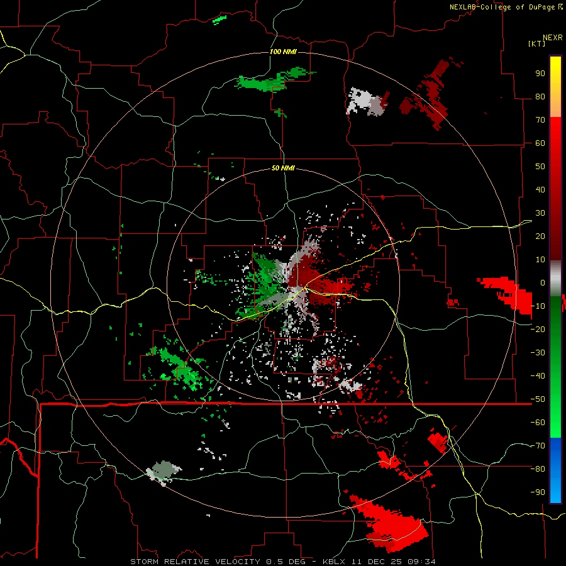Viewport: 566px width, 566px height.
Task: Click the -80 value on velocity scale
Action: point(538,469)
